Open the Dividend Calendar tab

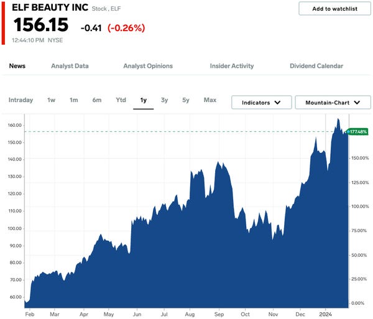(316, 66)
